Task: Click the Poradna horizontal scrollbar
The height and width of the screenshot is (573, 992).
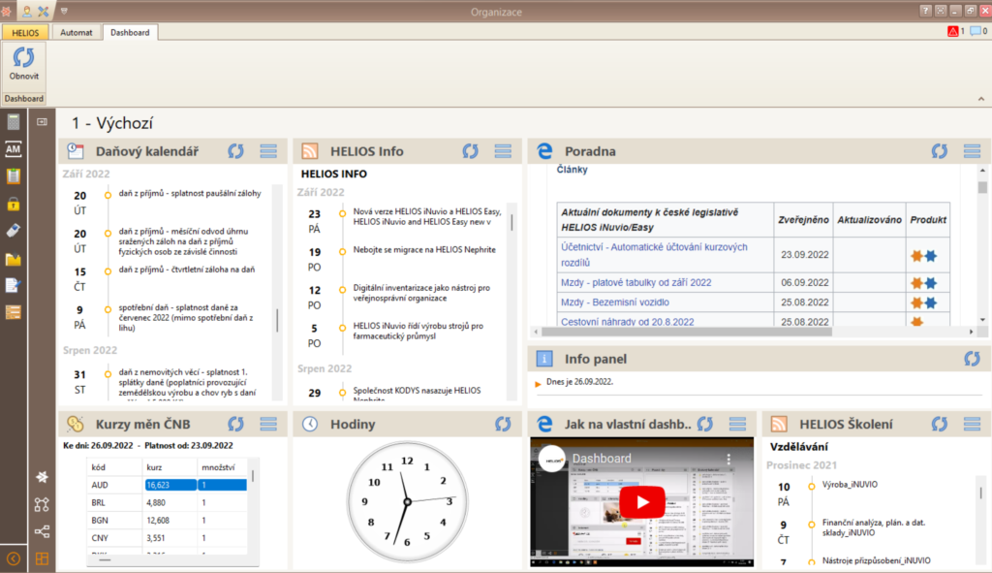Action: [x=687, y=332]
